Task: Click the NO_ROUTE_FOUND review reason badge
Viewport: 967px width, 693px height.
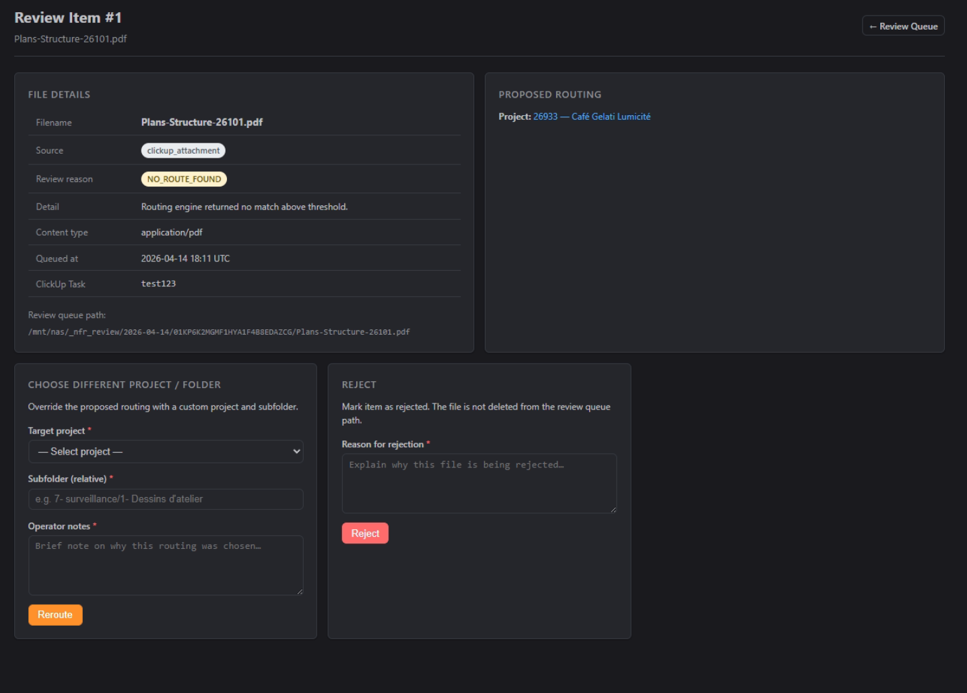Action: 184,179
